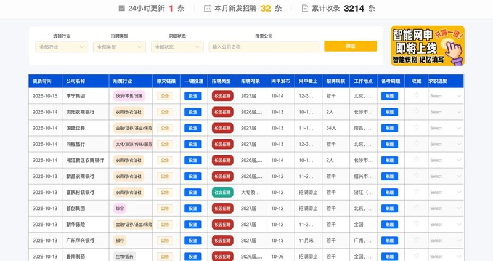Click the document icon beside 累计收录
Image resolution: width=493 pixels, height=261 pixels.
(304, 9)
